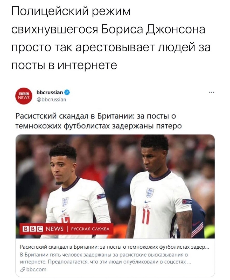The height and width of the screenshot is (280, 230).
Task: Click the tweet headline starting with Расистский скандал
Action: (99, 121)
